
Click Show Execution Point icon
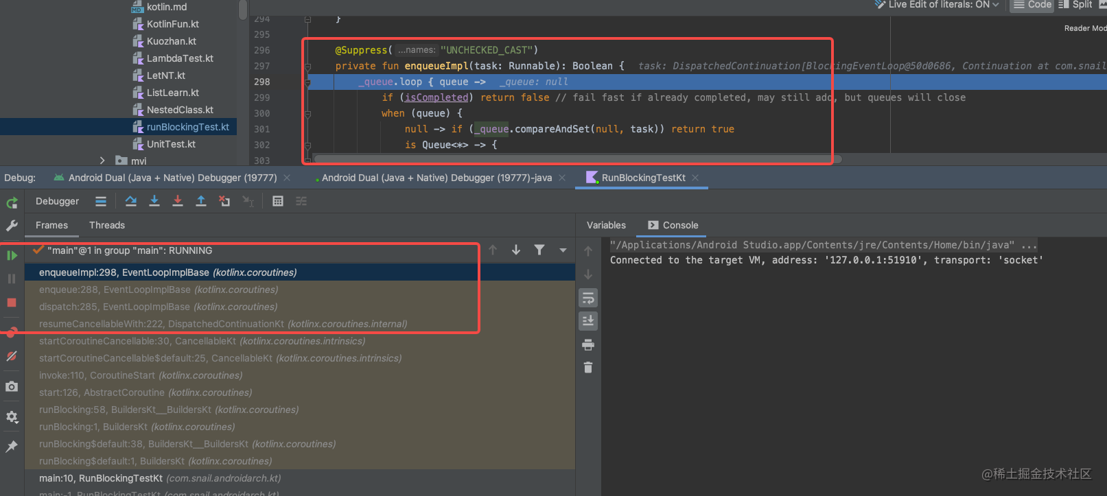(x=101, y=201)
